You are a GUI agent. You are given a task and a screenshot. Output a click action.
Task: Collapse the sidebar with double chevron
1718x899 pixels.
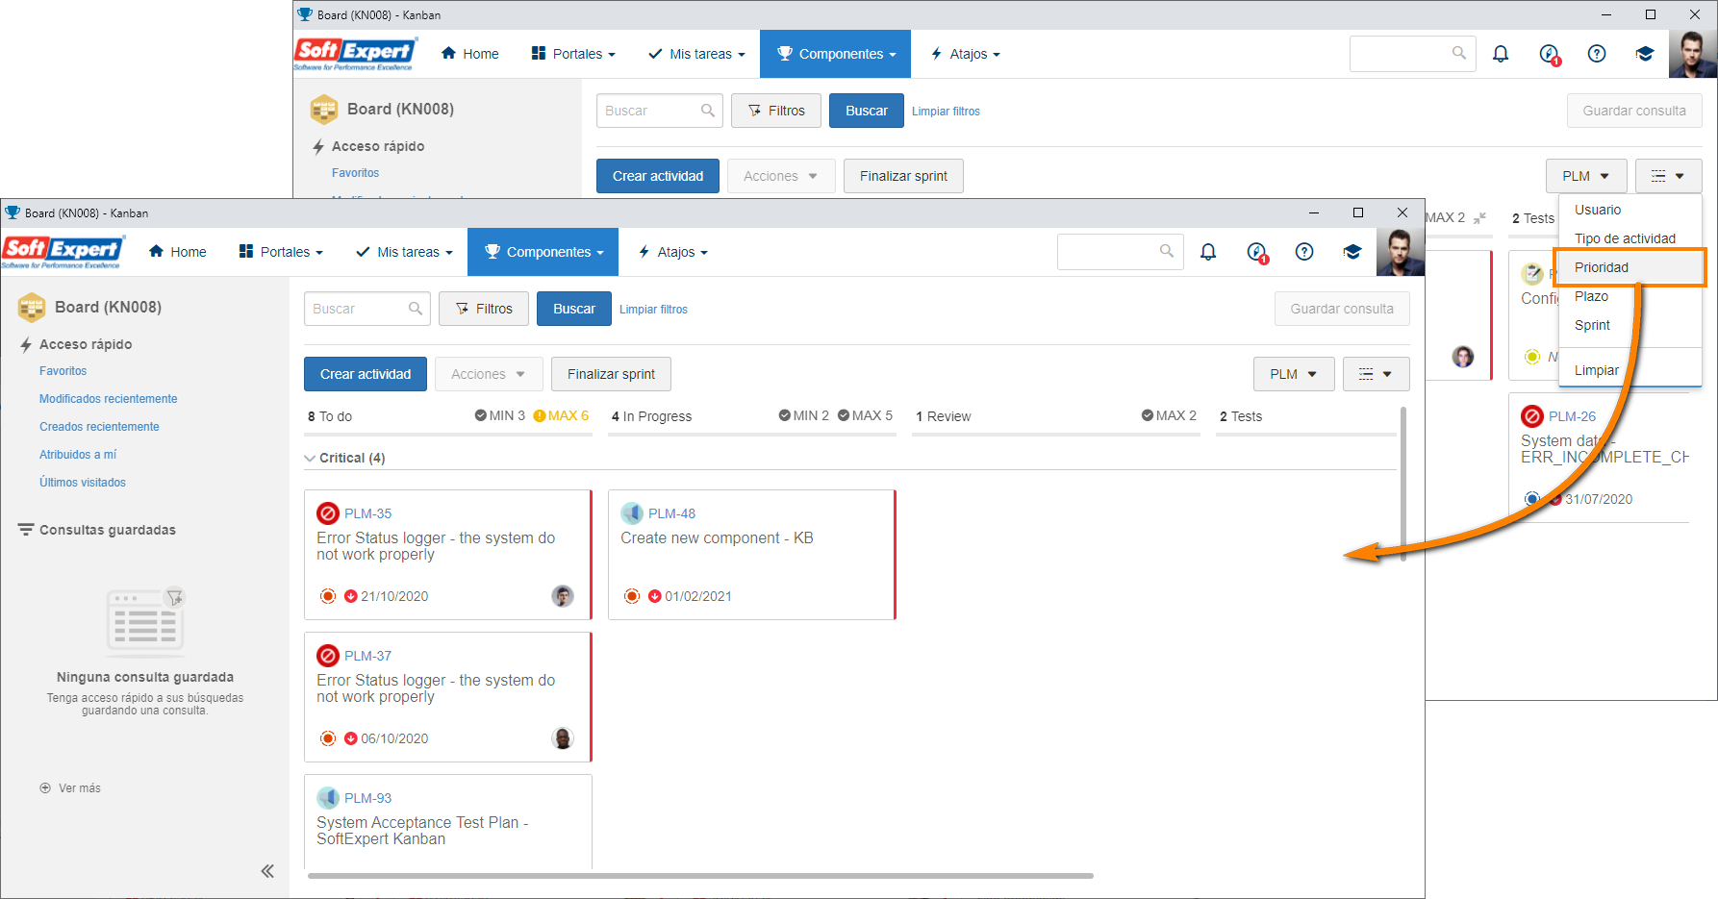[x=267, y=871]
